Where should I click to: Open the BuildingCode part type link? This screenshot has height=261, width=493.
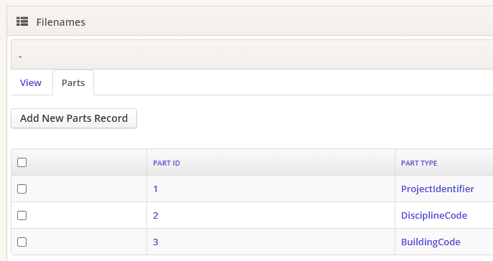click(431, 242)
